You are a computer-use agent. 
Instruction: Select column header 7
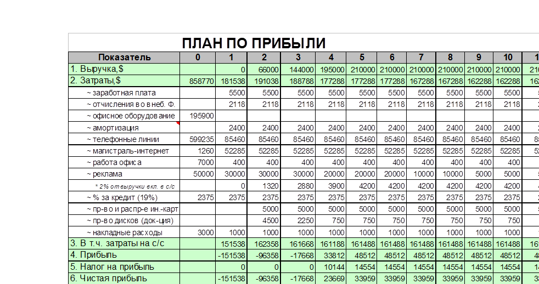421,58
